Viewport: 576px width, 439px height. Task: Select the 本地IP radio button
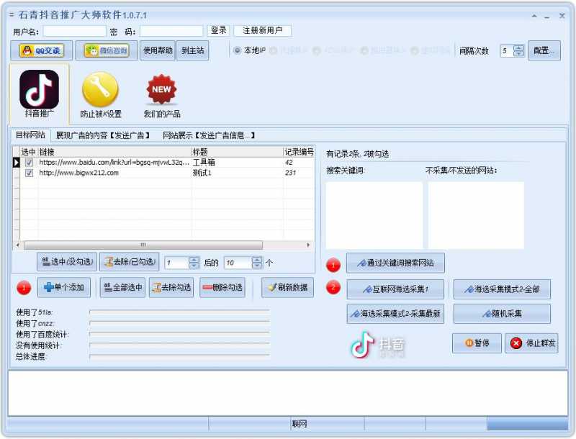click(x=238, y=50)
